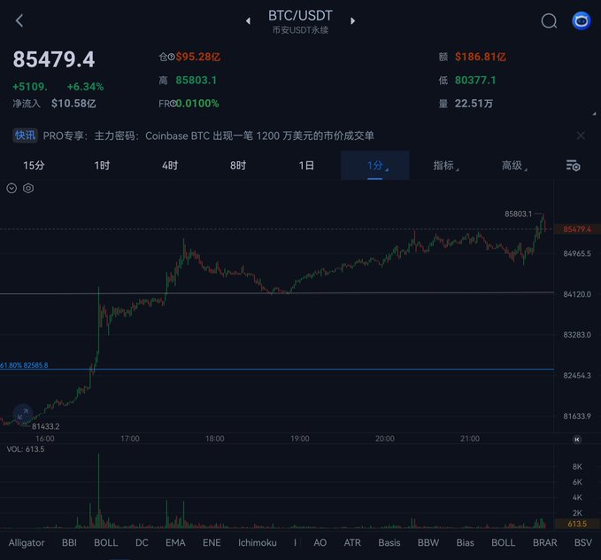Select the ENE indicator
This screenshot has width=601, height=560.
(x=212, y=542)
